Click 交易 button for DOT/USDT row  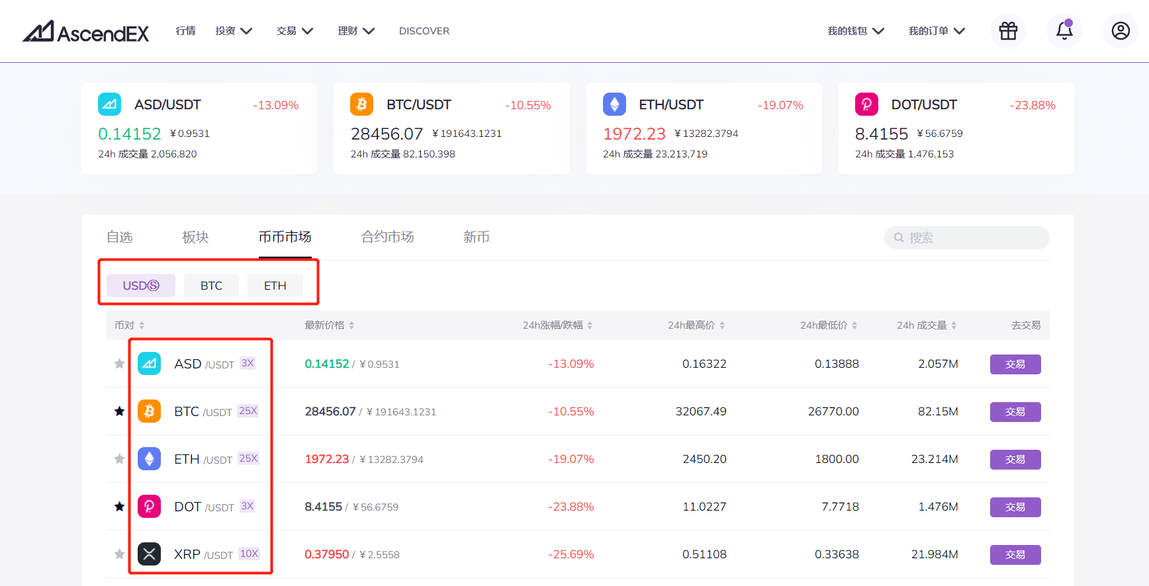1015,507
